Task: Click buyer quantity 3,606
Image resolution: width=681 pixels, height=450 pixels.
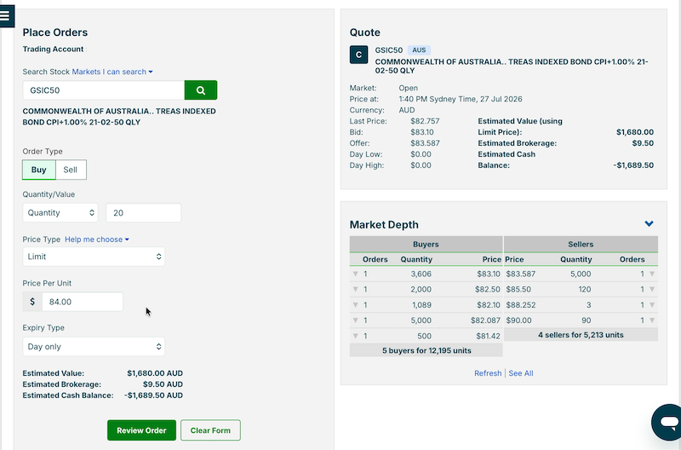Action: 421,274
